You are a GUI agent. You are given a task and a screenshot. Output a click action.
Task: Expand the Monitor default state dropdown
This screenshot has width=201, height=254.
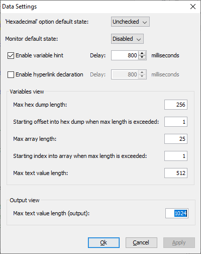click(127, 39)
